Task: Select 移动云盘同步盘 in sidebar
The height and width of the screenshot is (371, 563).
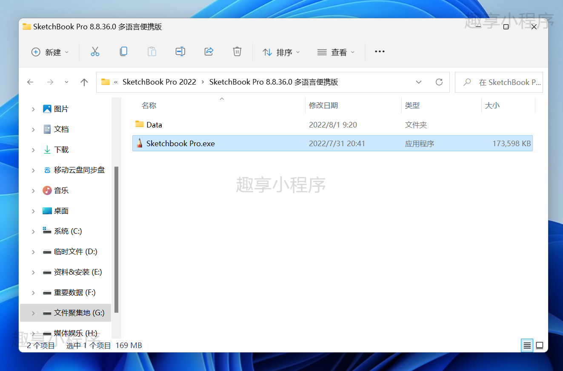Action: (x=79, y=170)
